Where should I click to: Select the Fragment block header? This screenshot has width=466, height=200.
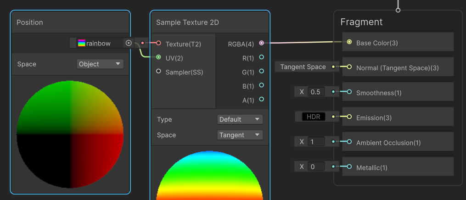click(361, 22)
